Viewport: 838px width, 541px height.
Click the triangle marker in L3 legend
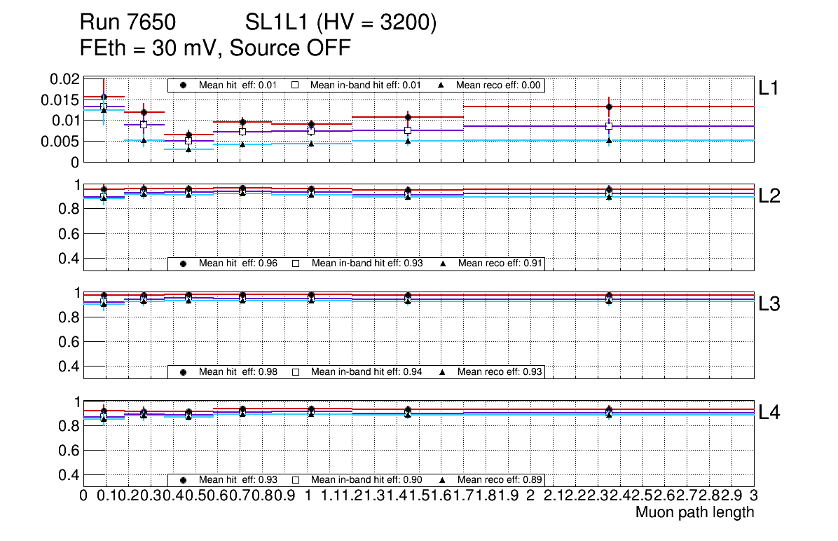point(443,371)
